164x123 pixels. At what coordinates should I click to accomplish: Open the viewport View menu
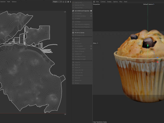(x=97, y=2)
